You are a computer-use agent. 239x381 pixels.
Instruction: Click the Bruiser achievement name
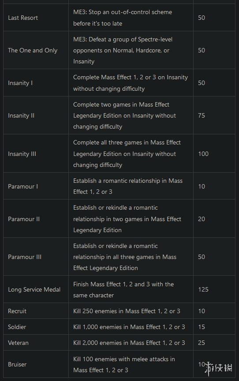(17, 364)
